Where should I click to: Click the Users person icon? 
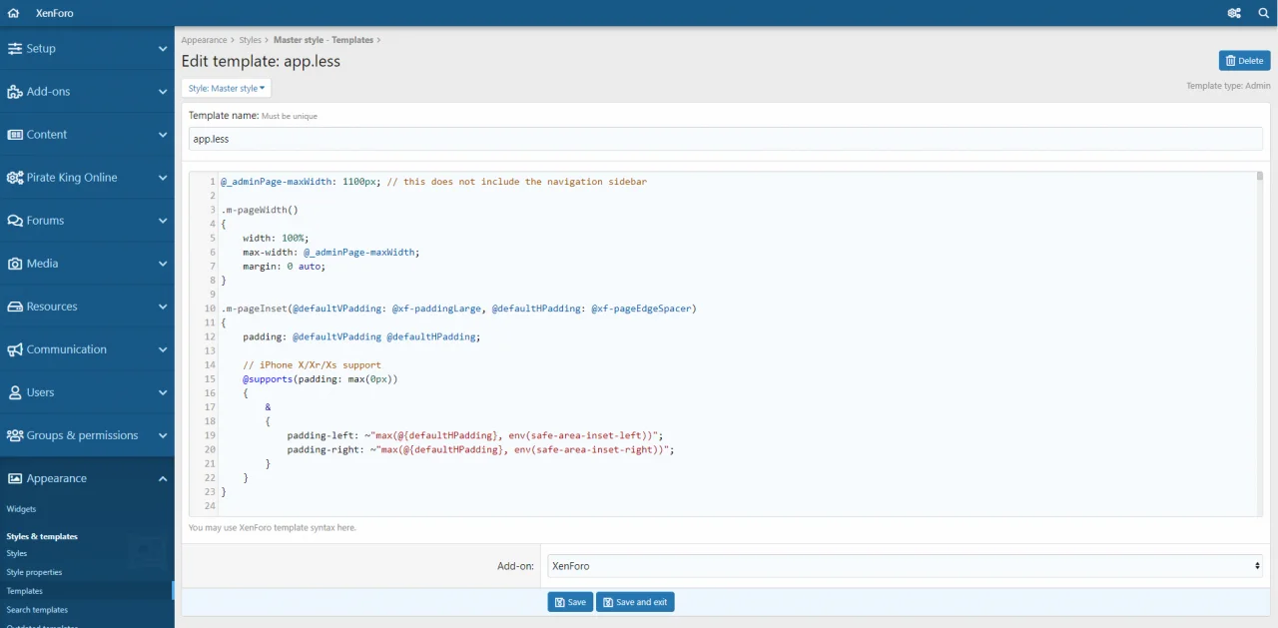pyautogui.click(x=15, y=392)
